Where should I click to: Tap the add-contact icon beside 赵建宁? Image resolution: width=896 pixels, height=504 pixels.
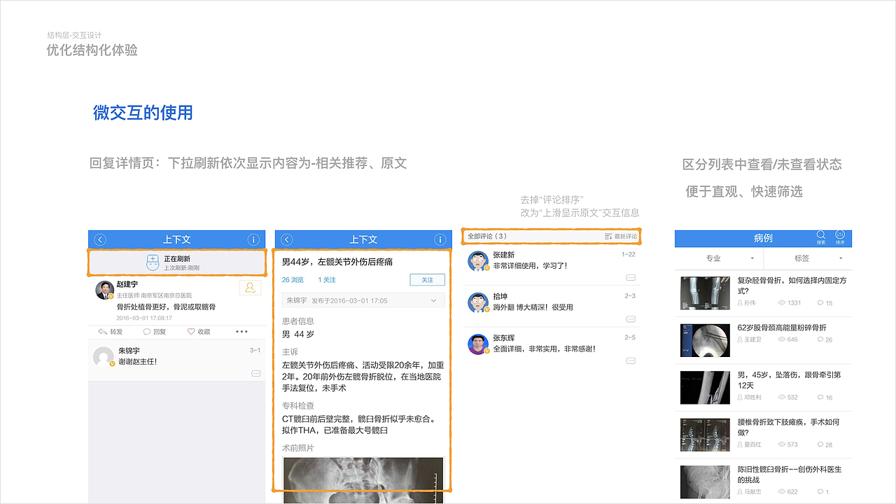(x=250, y=287)
